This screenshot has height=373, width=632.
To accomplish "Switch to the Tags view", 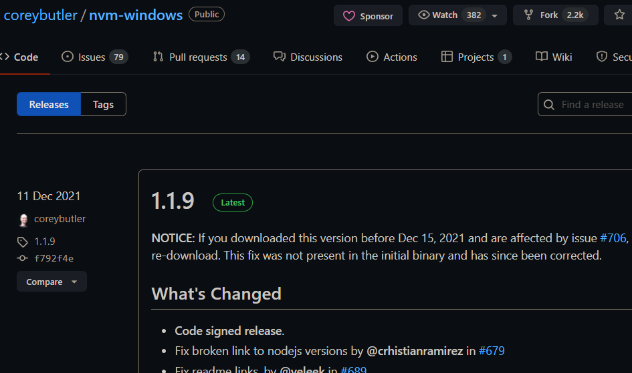I will [103, 104].
